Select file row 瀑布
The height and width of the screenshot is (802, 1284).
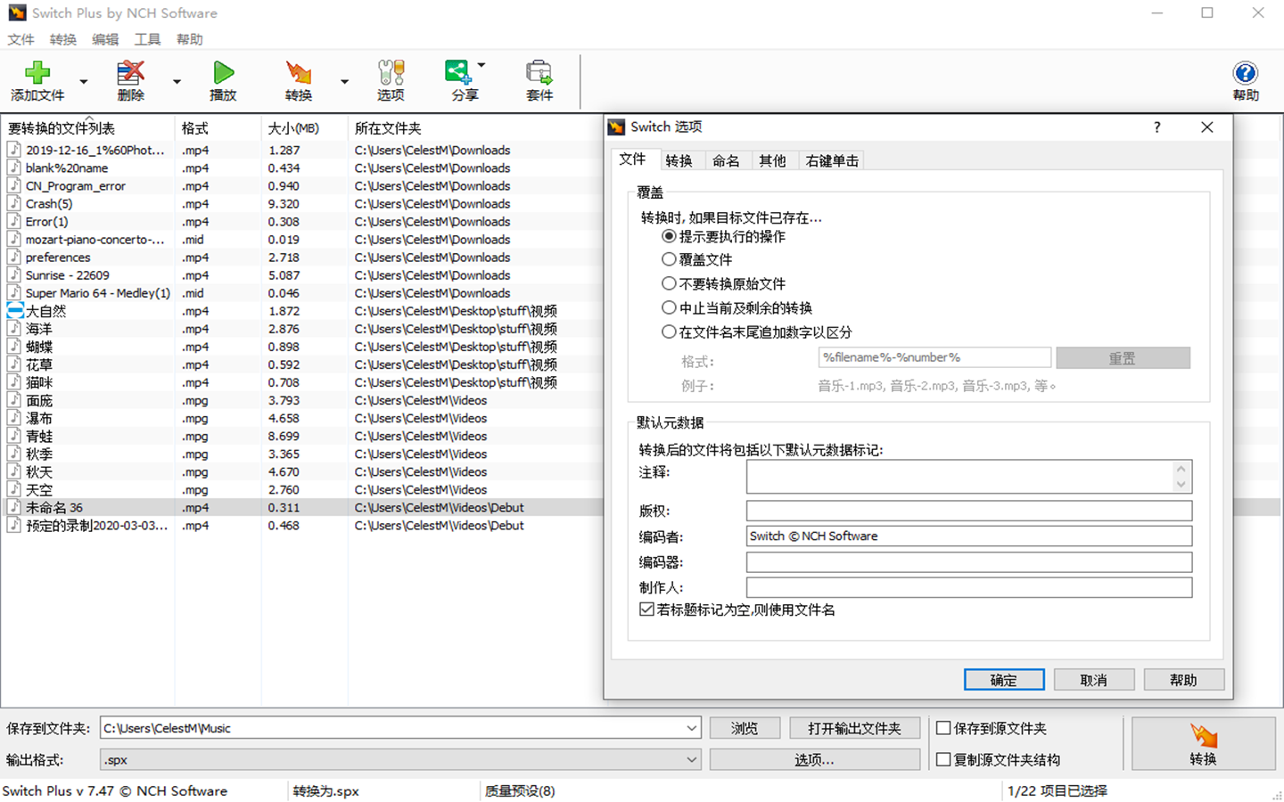pos(301,418)
